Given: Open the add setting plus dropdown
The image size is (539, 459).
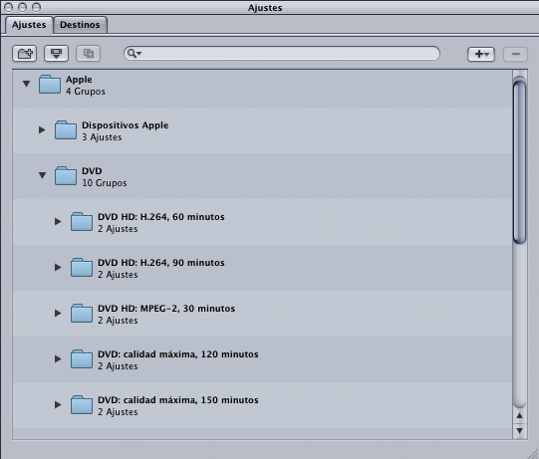Looking at the screenshot, I should click(x=481, y=54).
